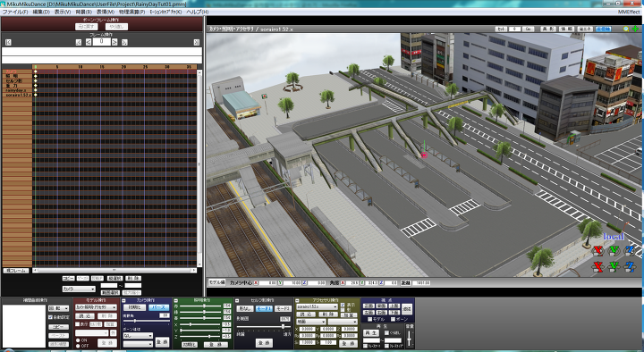Toggle the accessory shadow checkbox

343,309
